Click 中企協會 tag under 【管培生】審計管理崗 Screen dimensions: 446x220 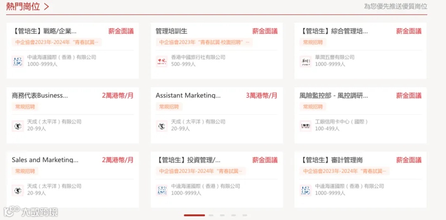pos(344,171)
